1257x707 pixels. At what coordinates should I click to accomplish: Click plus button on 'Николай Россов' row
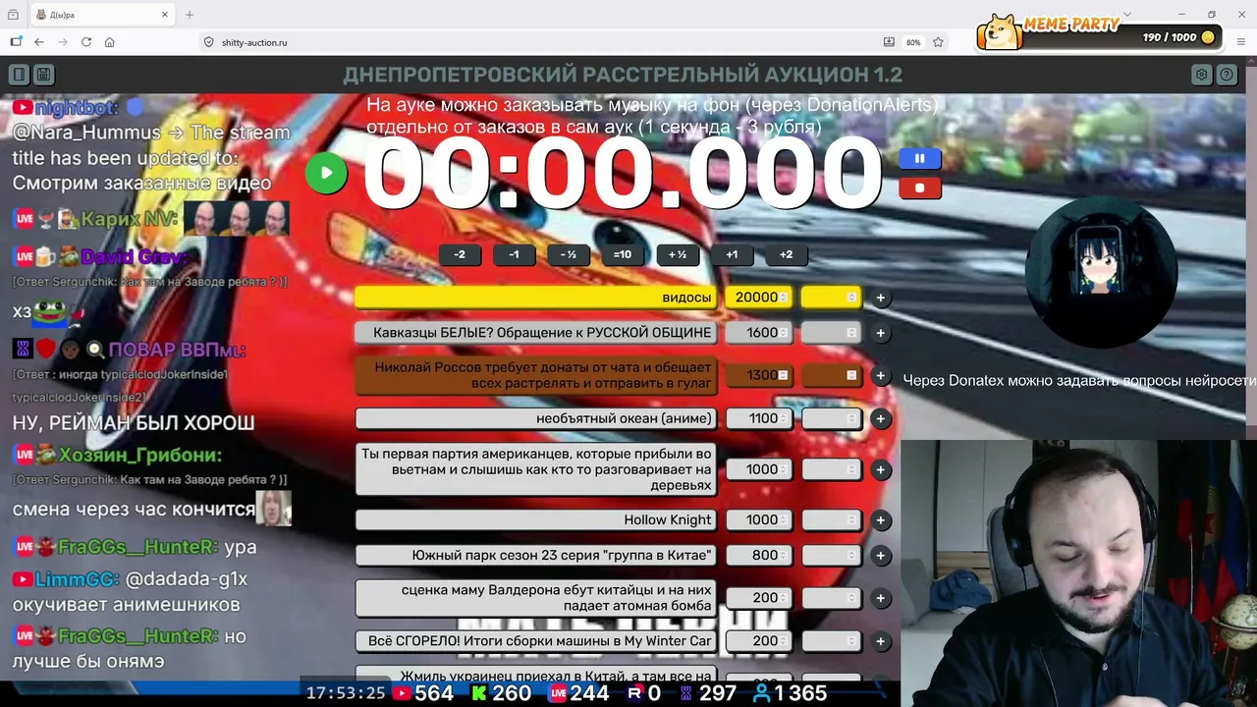point(880,375)
